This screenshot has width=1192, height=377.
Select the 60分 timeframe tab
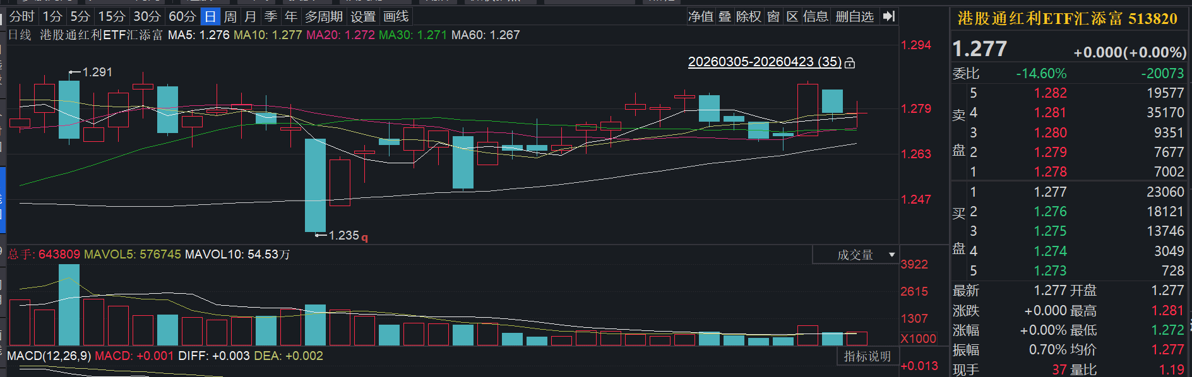pos(182,16)
